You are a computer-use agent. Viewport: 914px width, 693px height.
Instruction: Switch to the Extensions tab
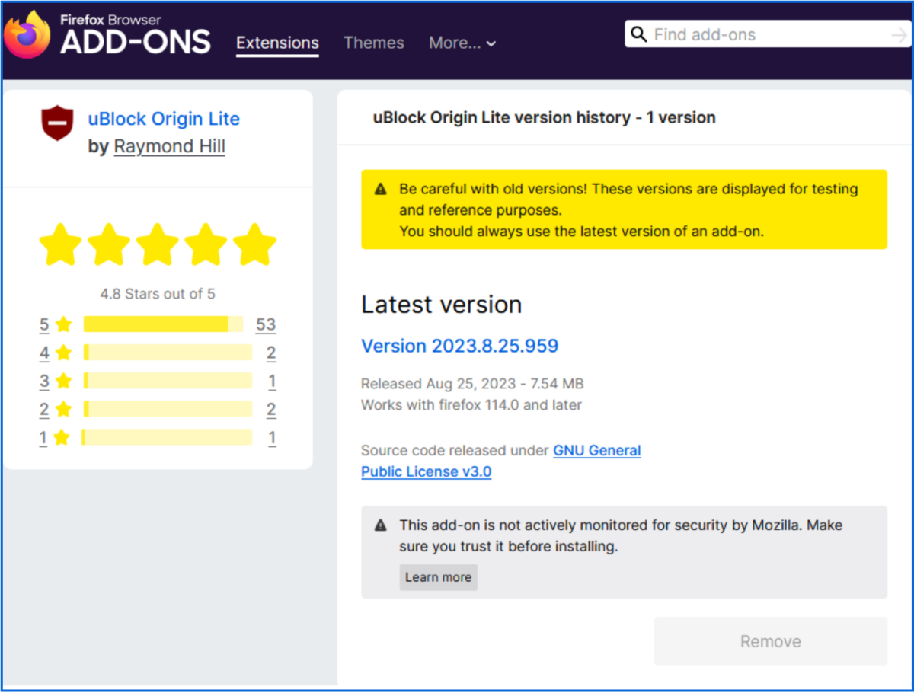tap(277, 43)
